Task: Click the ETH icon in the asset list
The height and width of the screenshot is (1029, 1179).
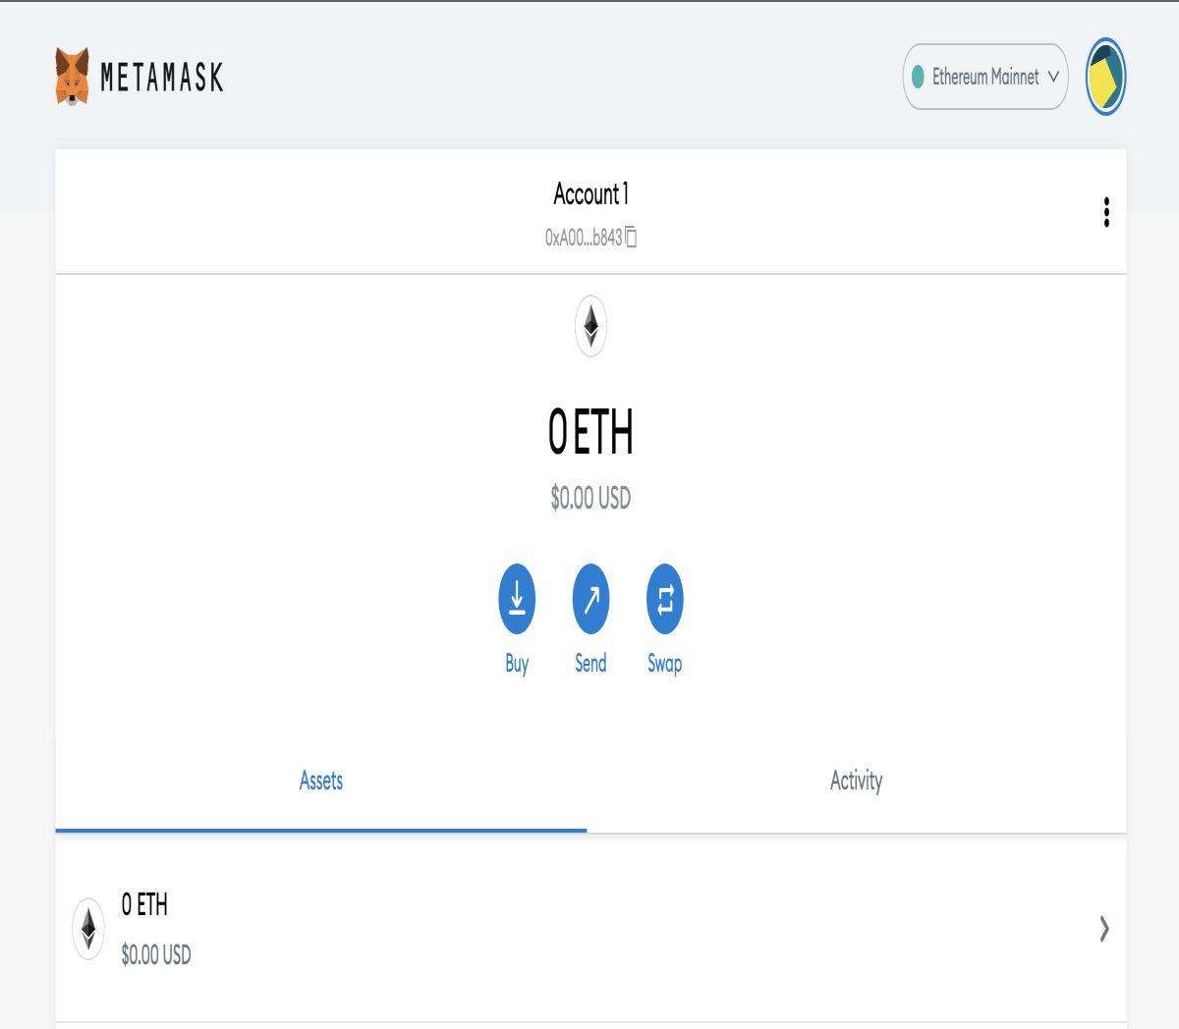Action: tap(88, 929)
